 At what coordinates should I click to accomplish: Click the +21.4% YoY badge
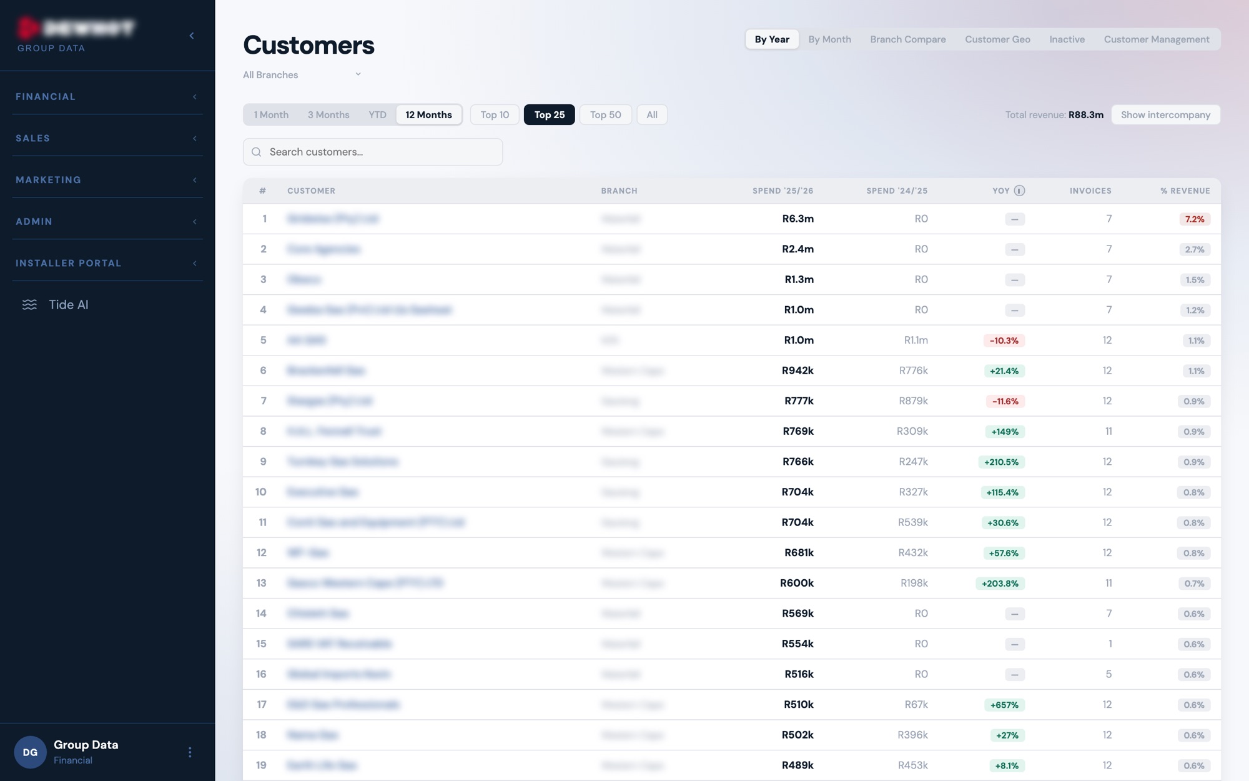pos(1004,371)
